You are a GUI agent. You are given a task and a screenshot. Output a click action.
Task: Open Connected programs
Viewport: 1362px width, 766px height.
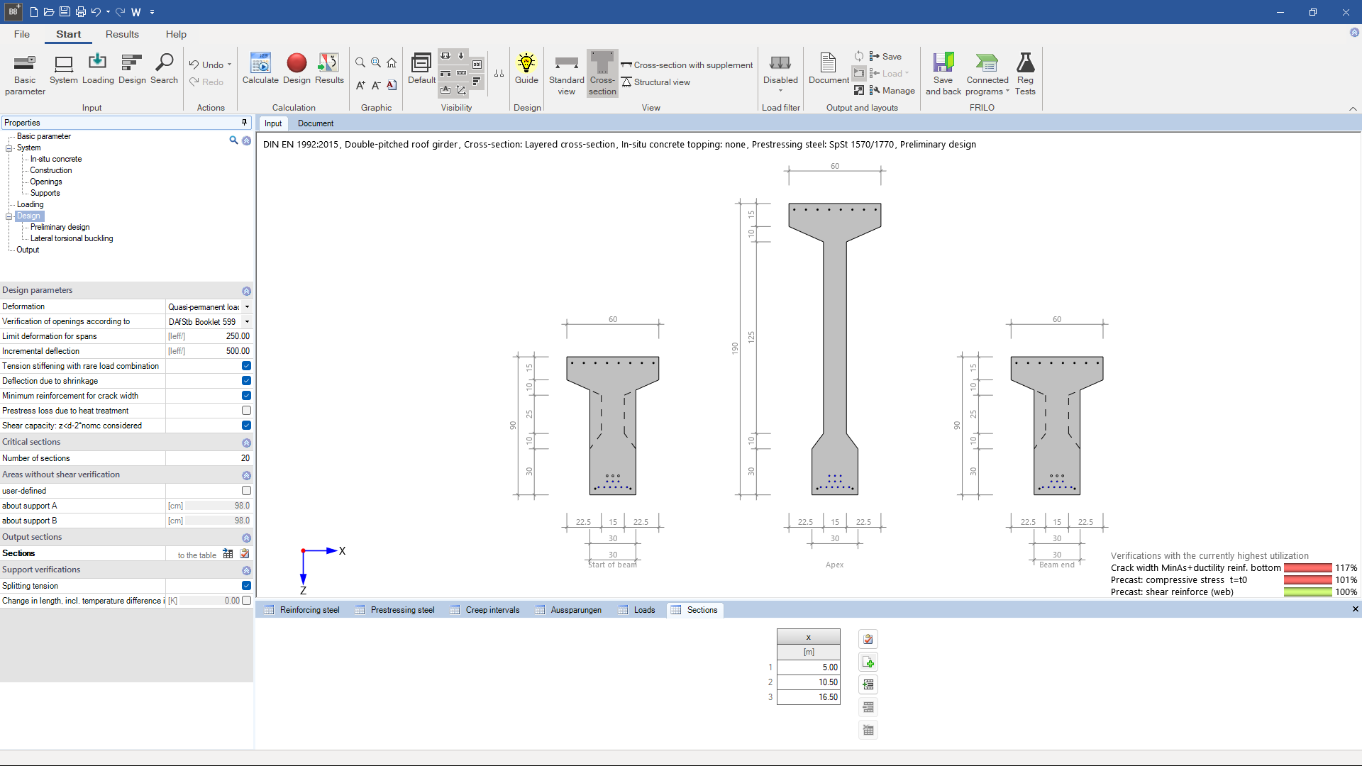987,72
